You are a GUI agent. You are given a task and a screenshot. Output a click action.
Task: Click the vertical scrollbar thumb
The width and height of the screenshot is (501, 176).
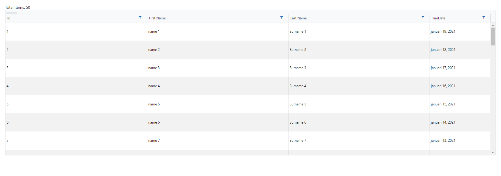(x=493, y=36)
